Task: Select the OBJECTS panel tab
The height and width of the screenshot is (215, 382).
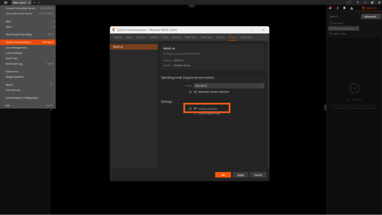Action: click(x=369, y=8)
